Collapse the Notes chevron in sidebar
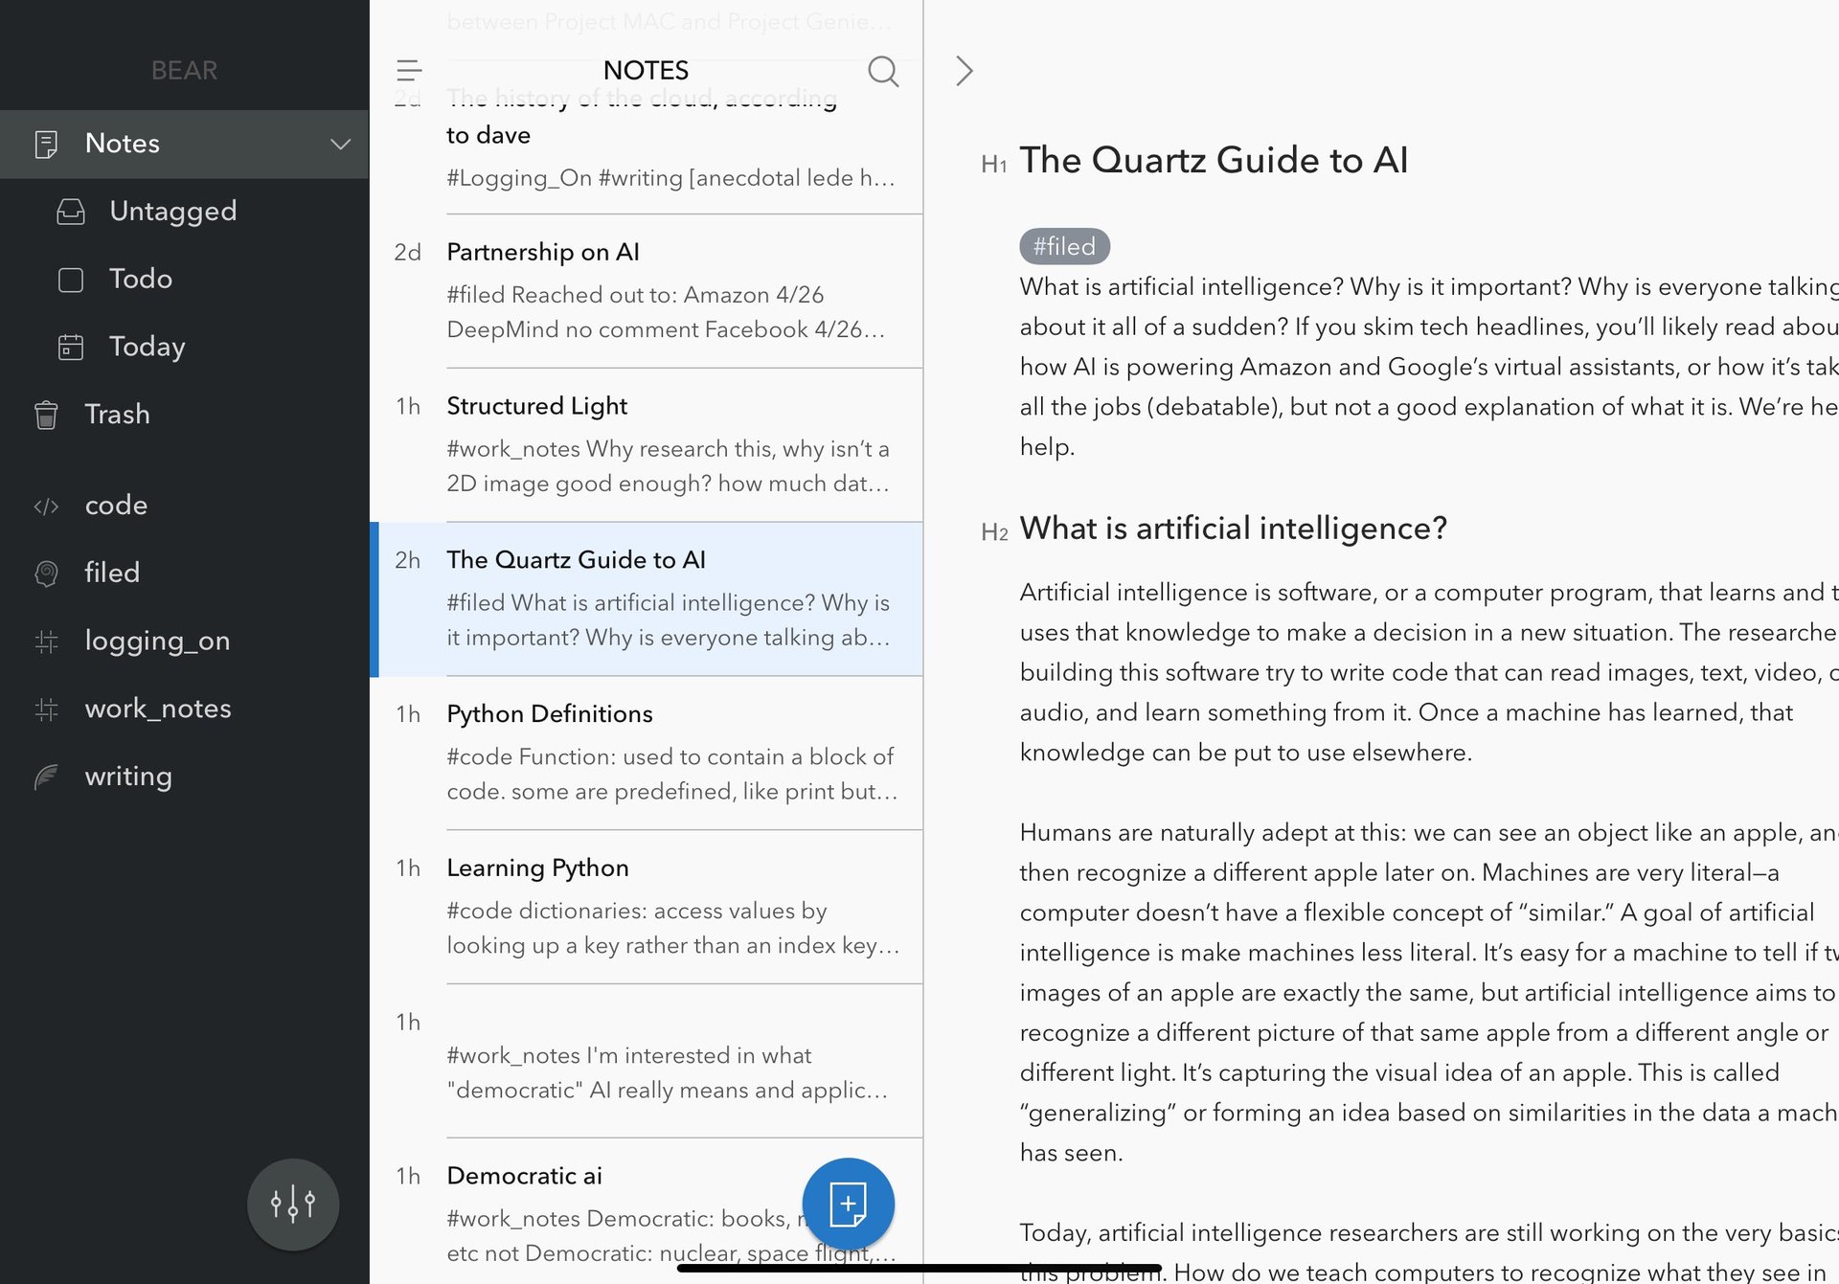Screen dimensions: 1839x1284 [340, 144]
